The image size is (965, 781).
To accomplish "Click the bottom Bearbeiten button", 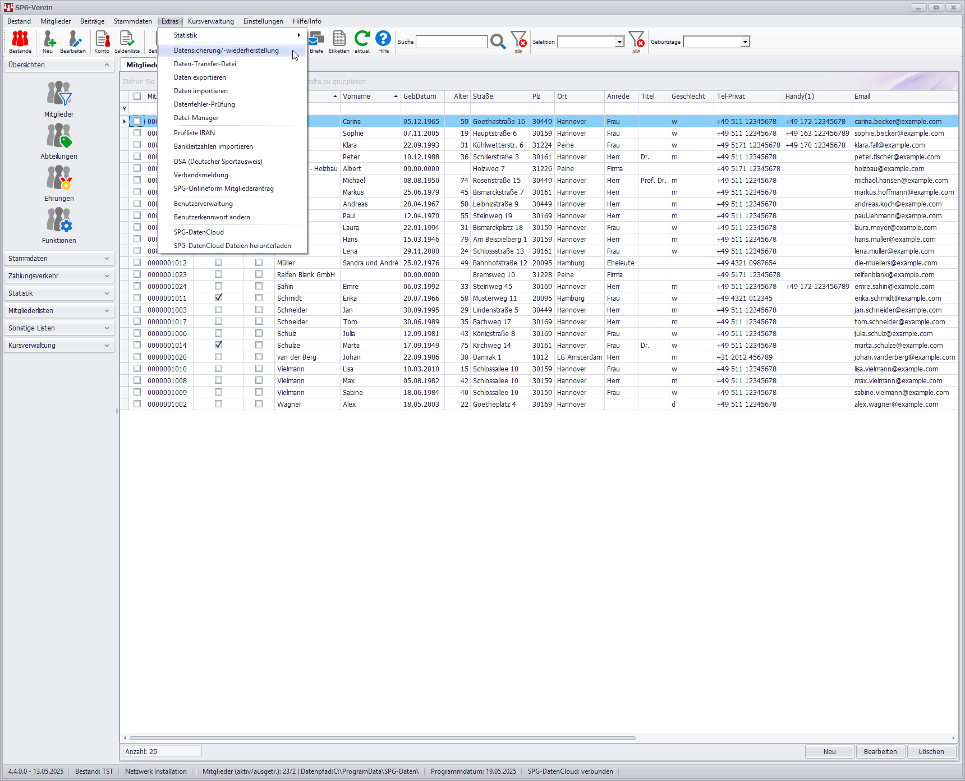I will (880, 752).
